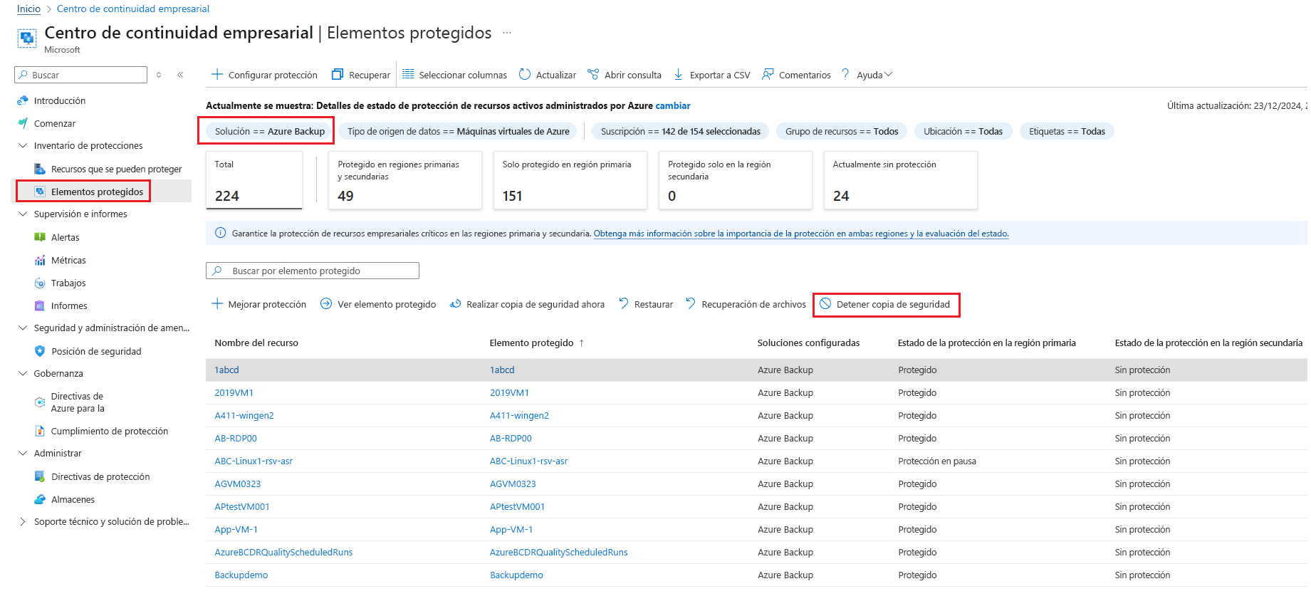Open the 1abcd resource name link
Viewport: 1311px width, 606px height.
pyautogui.click(x=226, y=370)
